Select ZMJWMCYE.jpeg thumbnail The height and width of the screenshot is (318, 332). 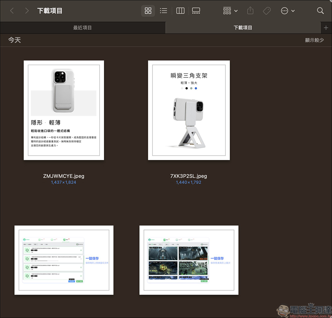coord(64,110)
